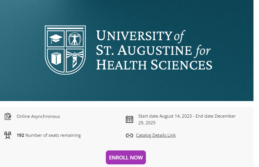
Task: Click the Number of seats remaining label
Action: click(53, 135)
